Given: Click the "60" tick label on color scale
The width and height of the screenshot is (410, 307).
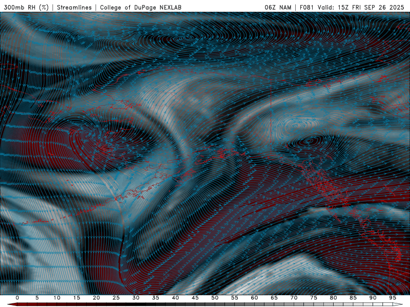Looking at the screenshot, I should click(254, 298).
